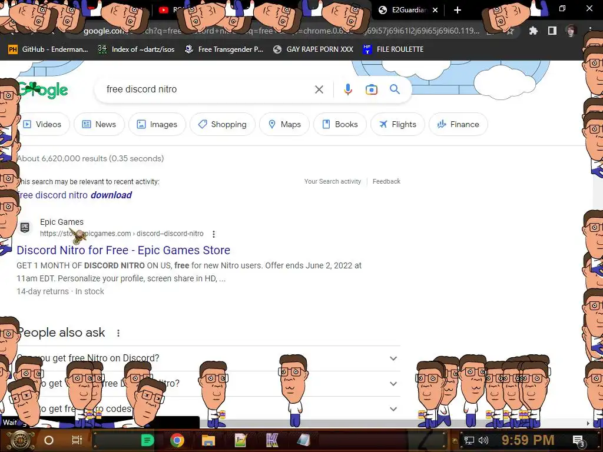603x452 pixels.
Task: Switch to the Shopping search filter
Action: tap(222, 124)
